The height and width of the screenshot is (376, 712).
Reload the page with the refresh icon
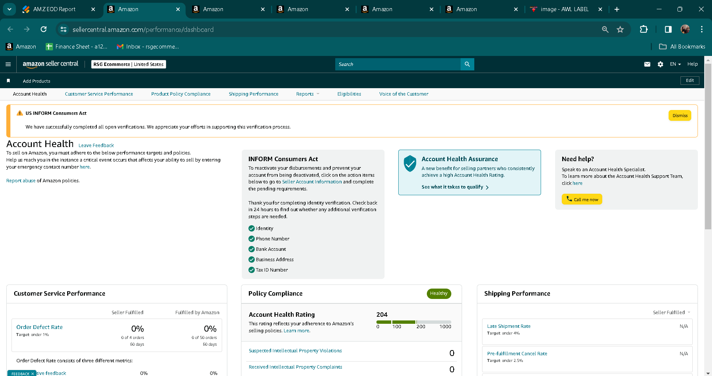(44, 29)
